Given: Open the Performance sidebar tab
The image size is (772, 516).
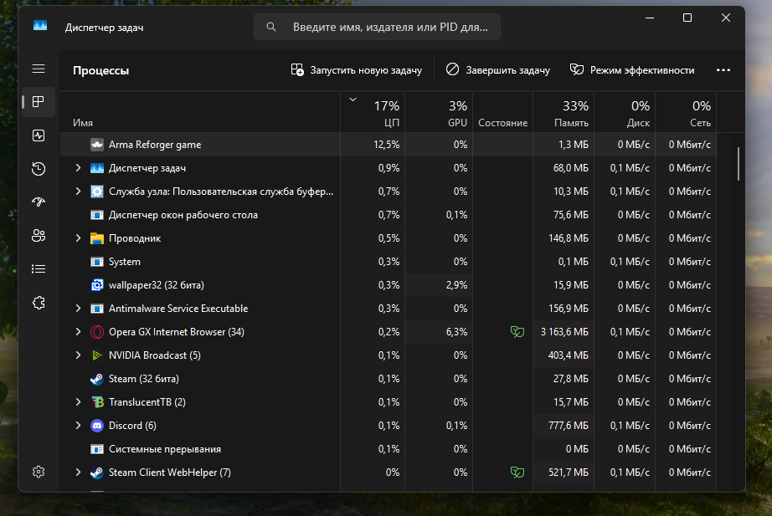Looking at the screenshot, I should click(x=39, y=135).
